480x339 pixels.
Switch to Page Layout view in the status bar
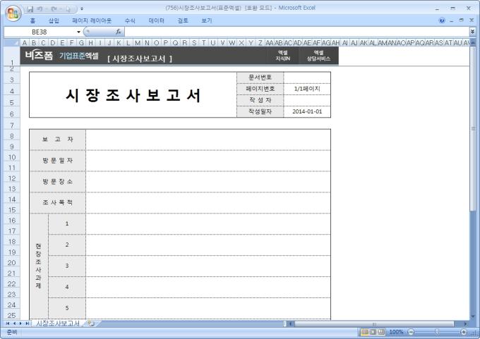coord(373,332)
